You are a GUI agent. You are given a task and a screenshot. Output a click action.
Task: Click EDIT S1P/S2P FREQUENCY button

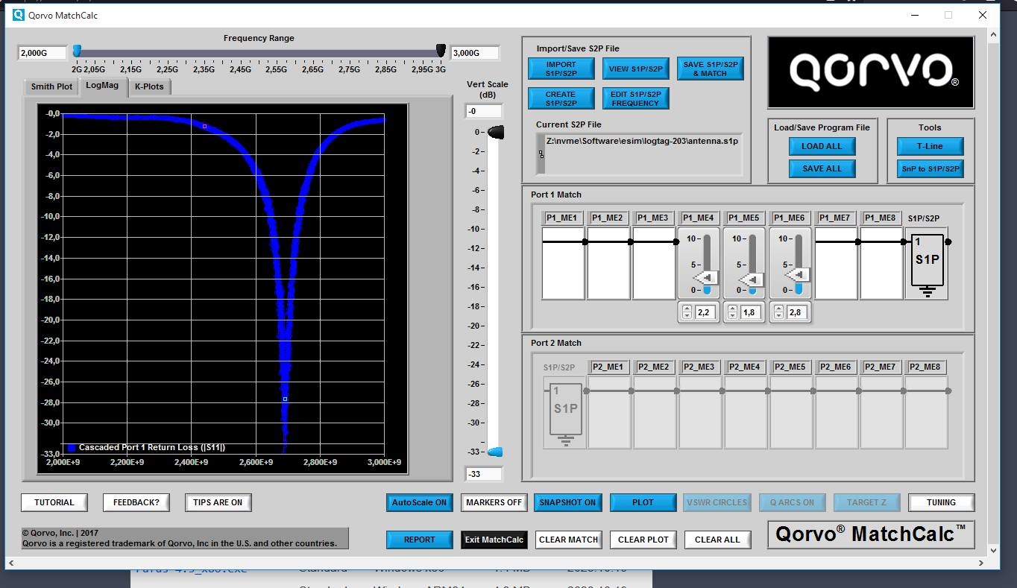(x=635, y=98)
